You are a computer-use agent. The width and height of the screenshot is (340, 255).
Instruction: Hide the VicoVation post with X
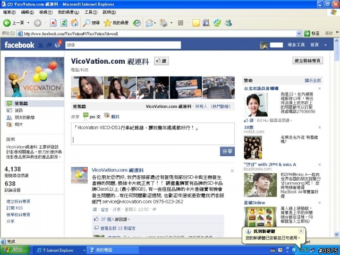(232, 171)
